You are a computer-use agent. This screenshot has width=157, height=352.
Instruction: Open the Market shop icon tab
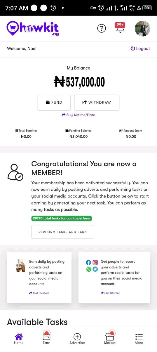tap(110, 339)
